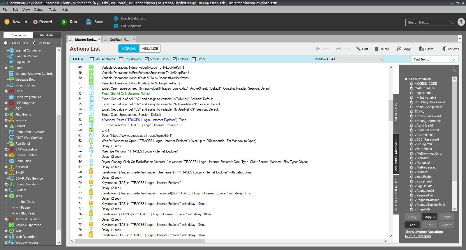Collapse the Task command node
The image size is (466, 250).
pos(6,196)
